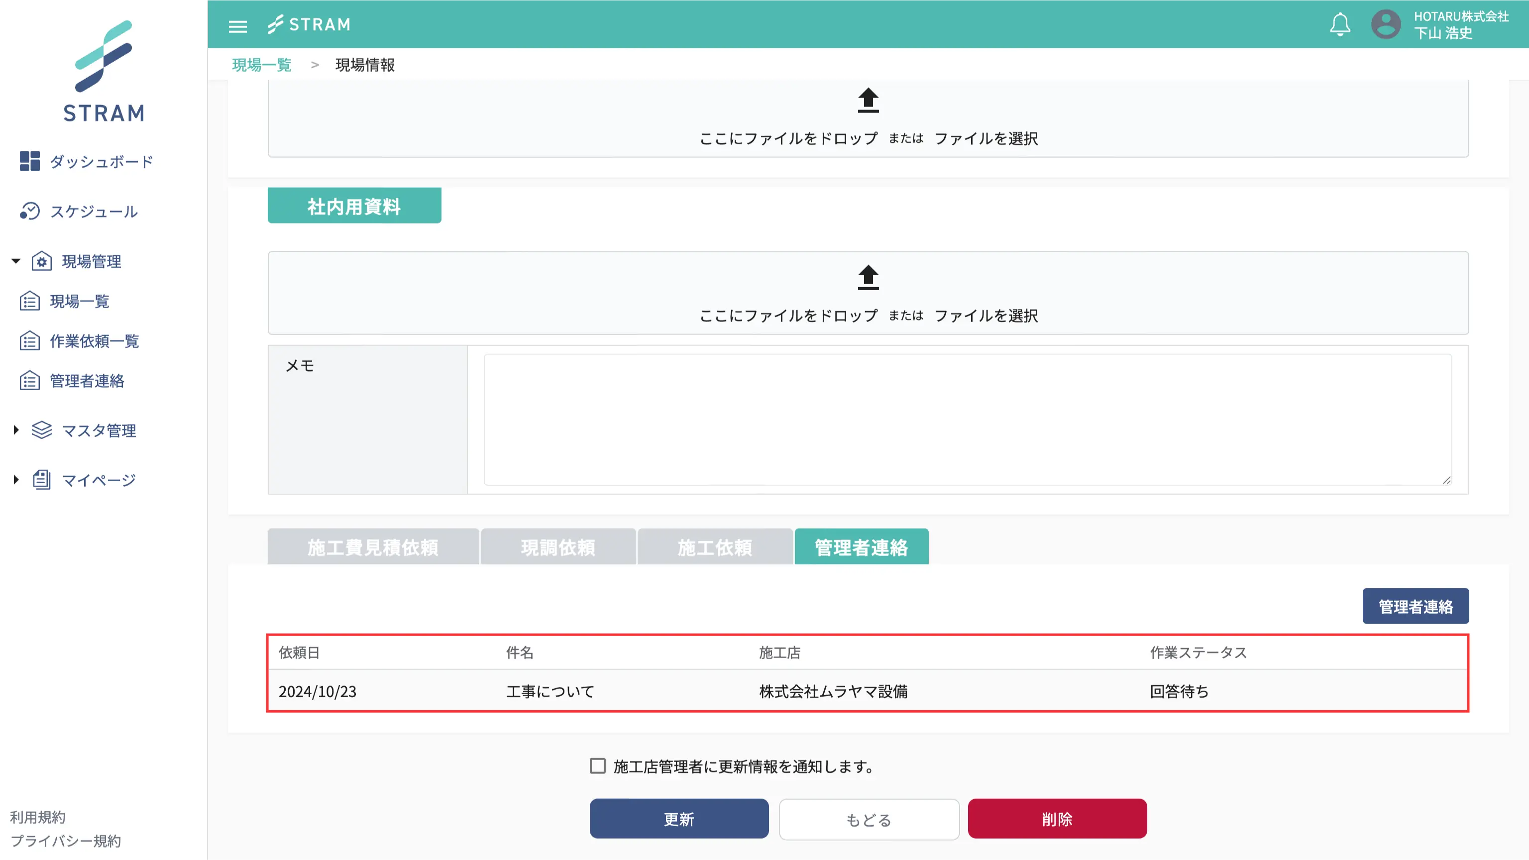This screenshot has width=1529, height=860.
Task: Enable the 施工店管理者に更新情報を通知します checkbox
Action: pos(597,766)
